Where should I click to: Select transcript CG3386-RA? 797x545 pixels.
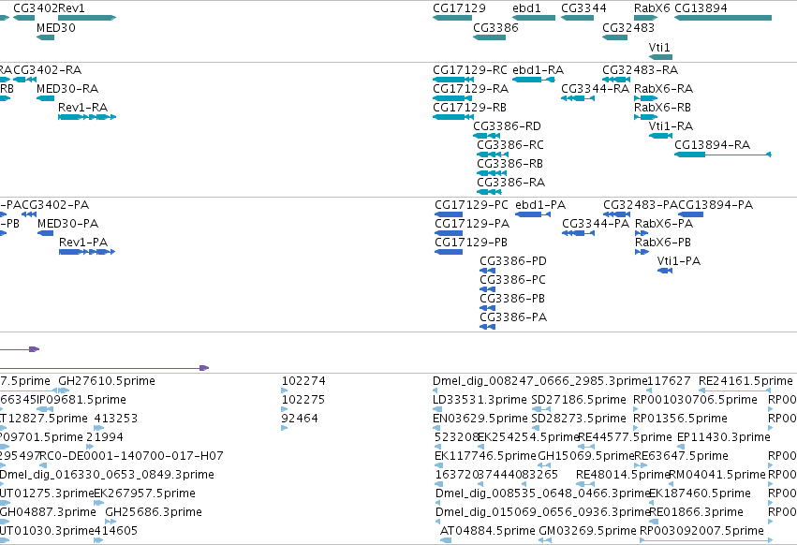510,183
